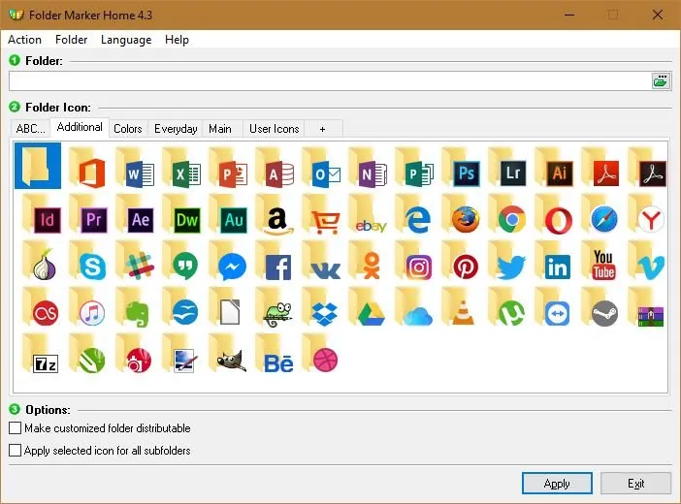Viewport: 681px width, 504px height.
Task: Select the Photoshop folder icon
Action: pyautogui.click(x=465, y=172)
